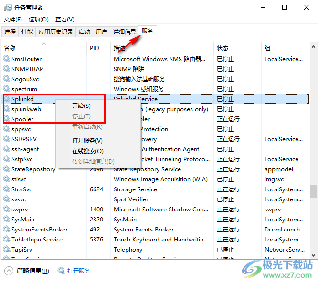Sort by the 组 column header
Screen dimensions: 318x283
click(285, 48)
